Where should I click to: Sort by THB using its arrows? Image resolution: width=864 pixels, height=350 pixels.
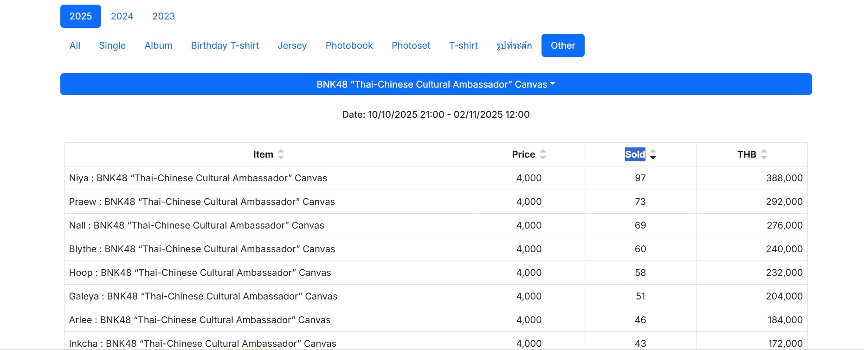[x=764, y=154]
